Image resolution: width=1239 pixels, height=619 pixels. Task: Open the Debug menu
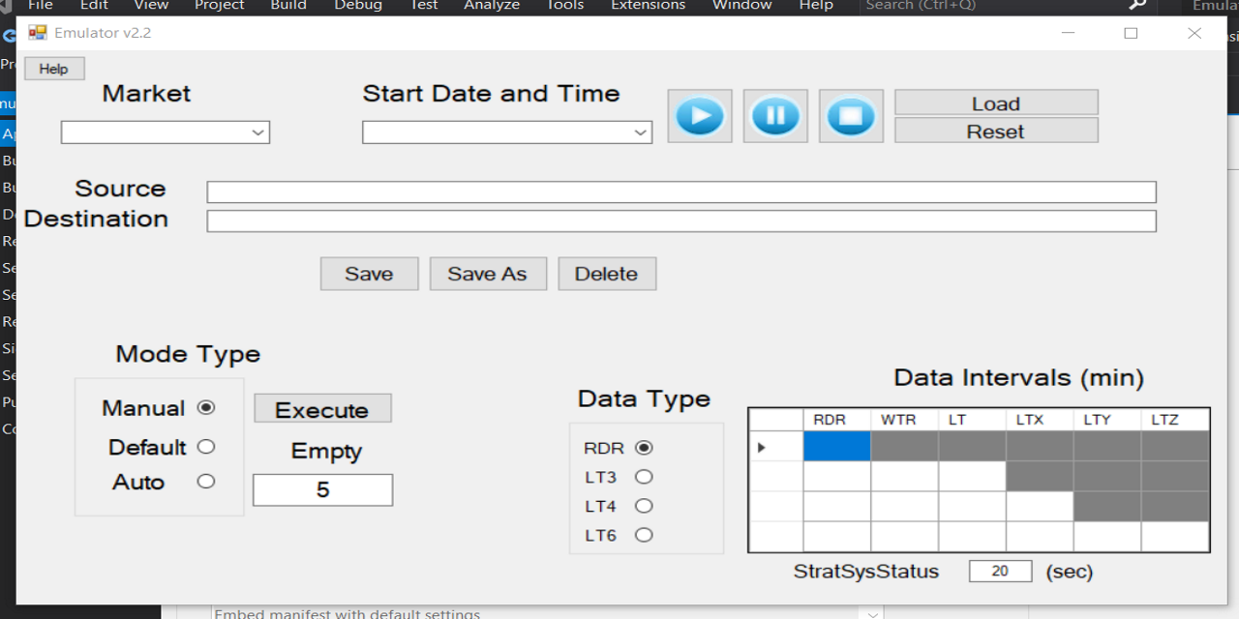357,6
